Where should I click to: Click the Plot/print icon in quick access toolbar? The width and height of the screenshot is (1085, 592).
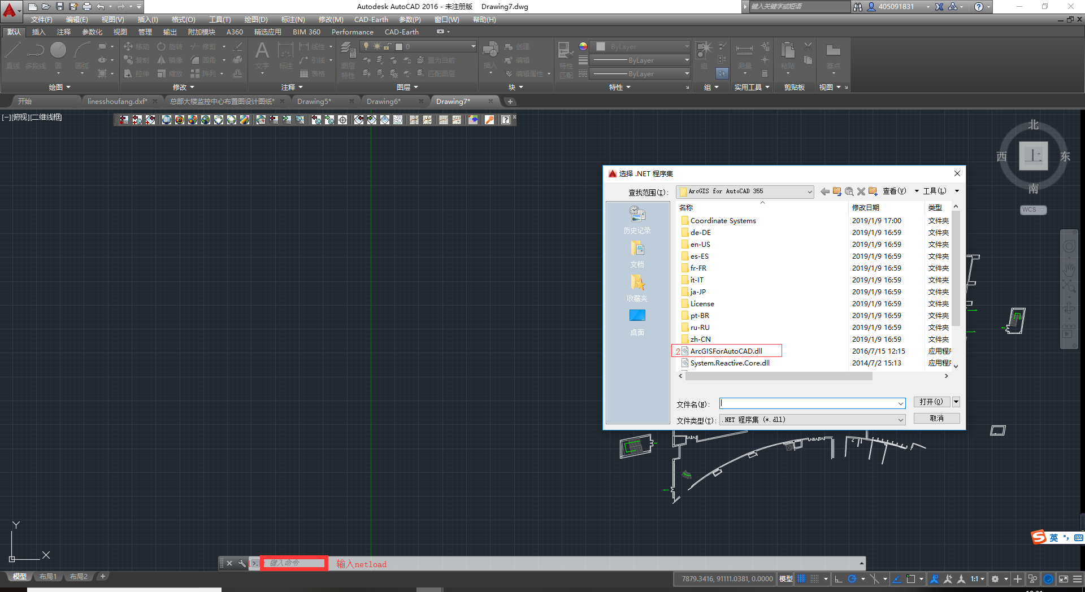coord(87,6)
